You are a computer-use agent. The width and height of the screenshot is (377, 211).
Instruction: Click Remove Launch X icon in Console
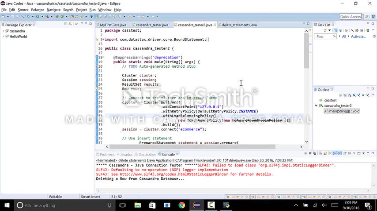pyautogui.click(x=310, y=153)
